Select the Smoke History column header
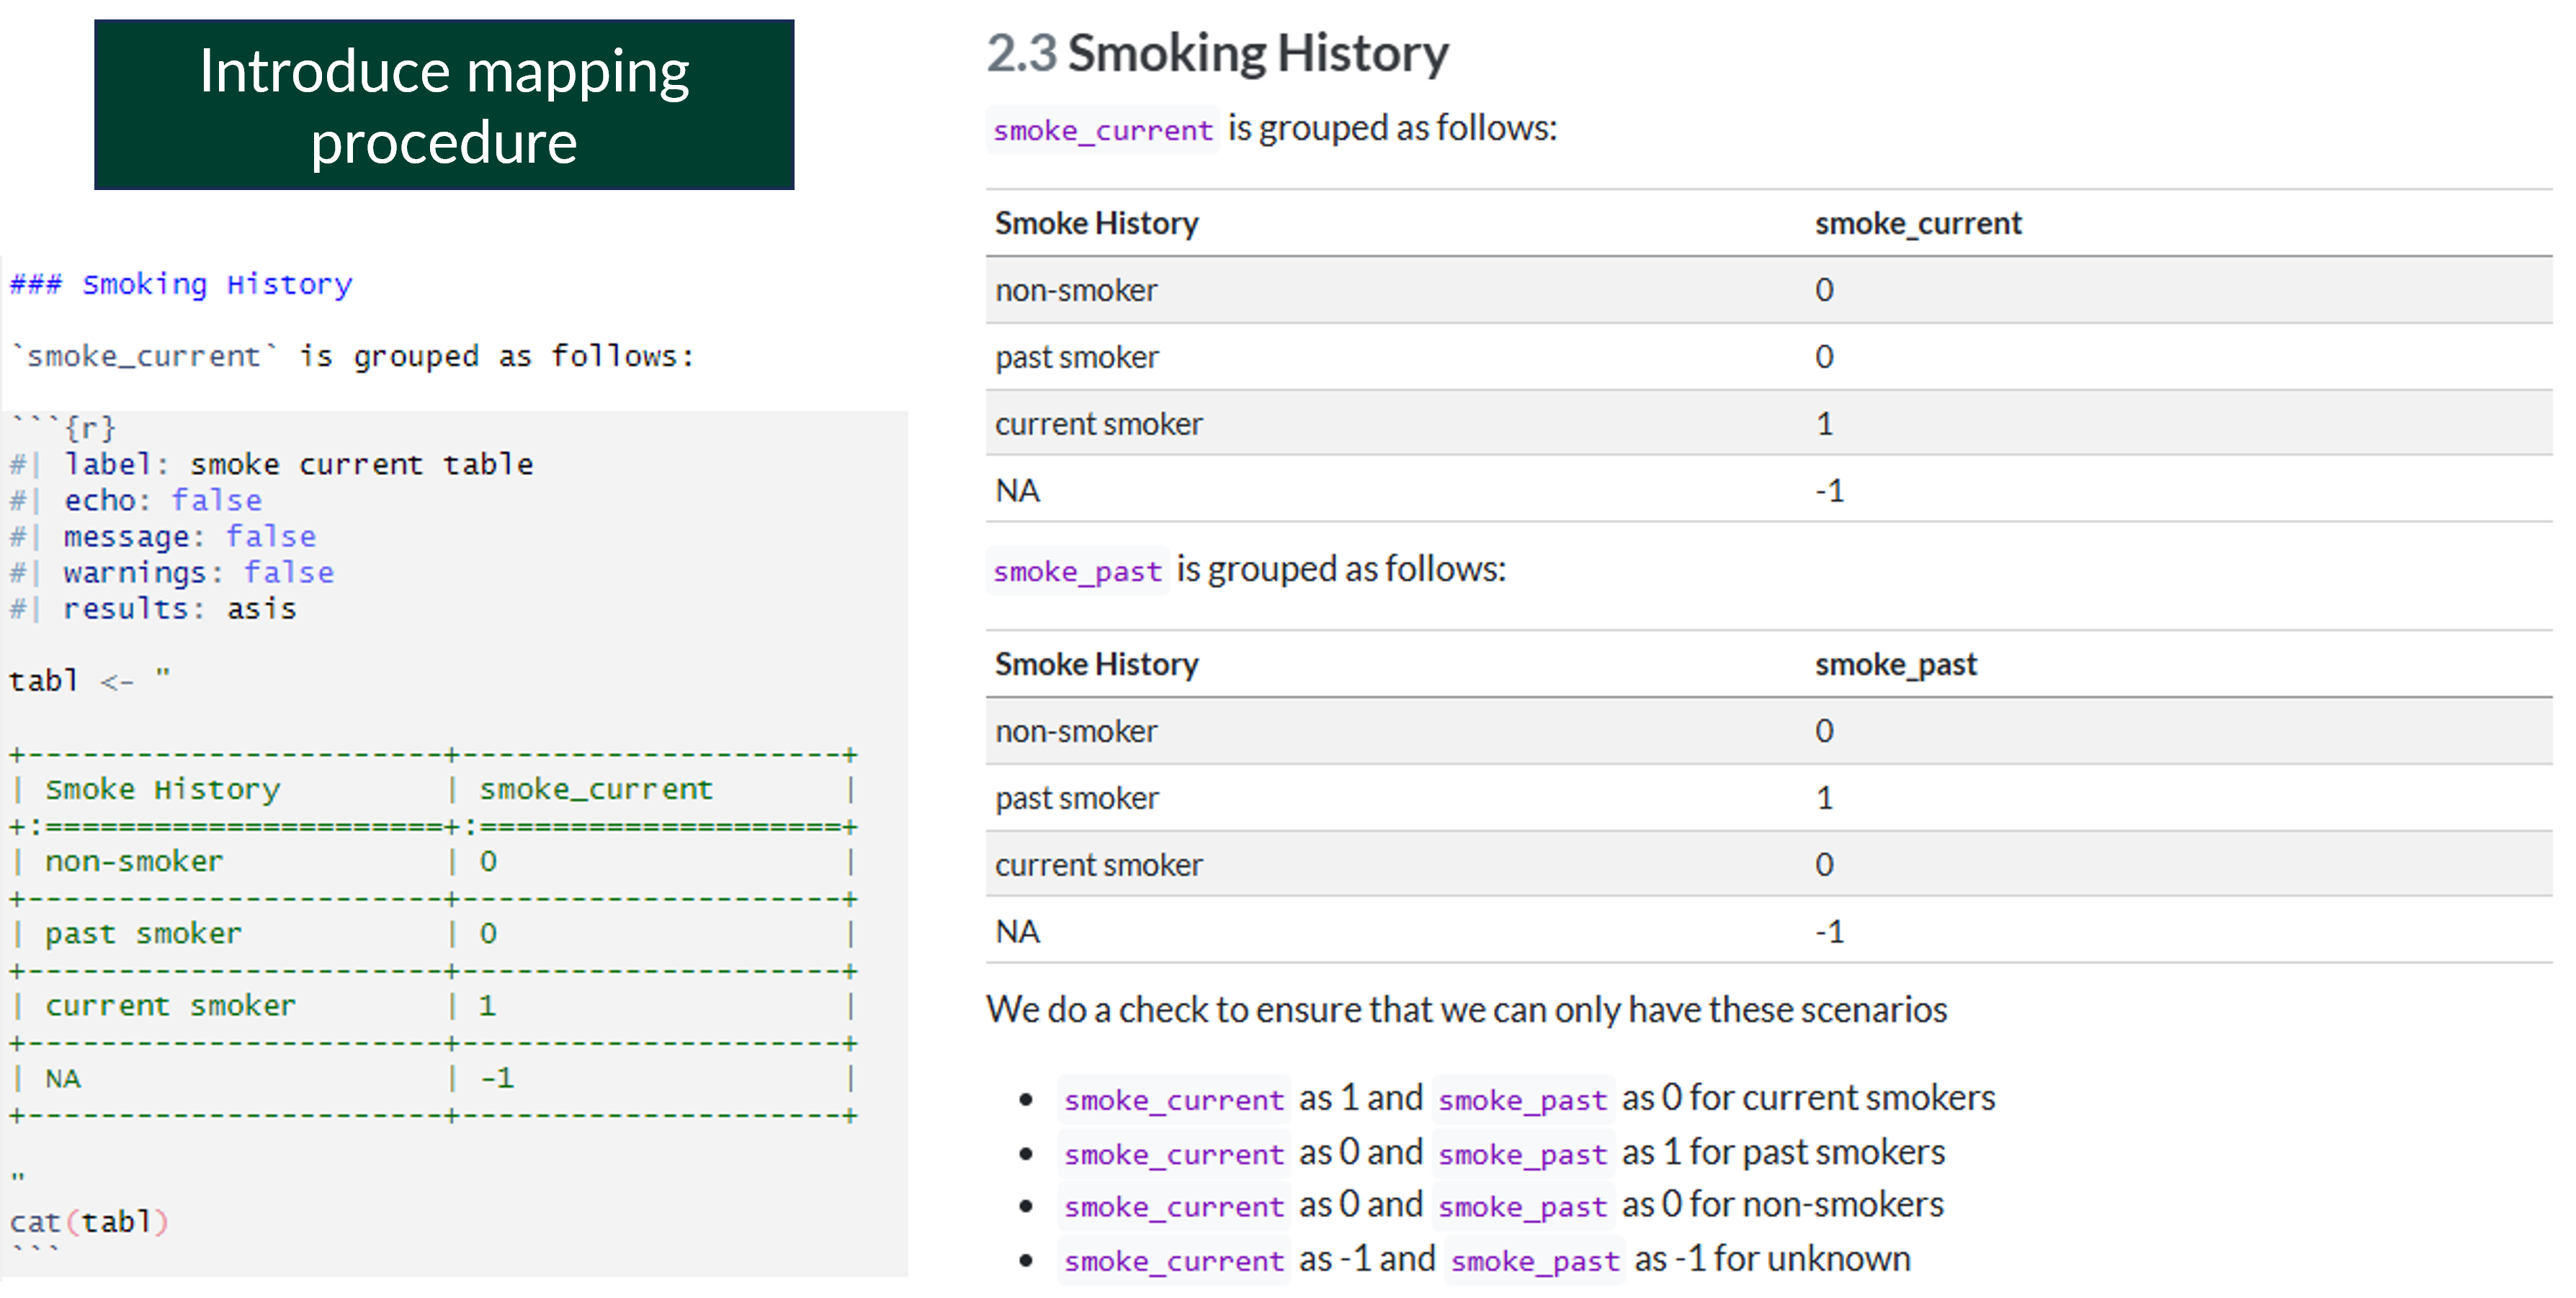Screen dimensions: 2576x1298 [x=1096, y=223]
